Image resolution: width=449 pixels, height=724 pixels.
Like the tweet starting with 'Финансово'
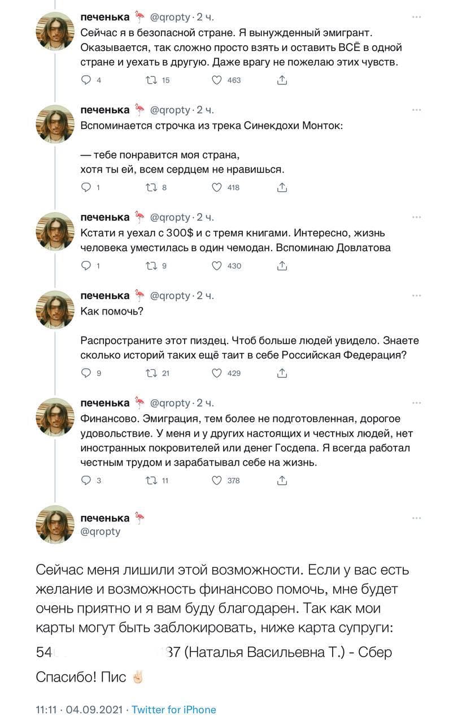click(216, 481)
